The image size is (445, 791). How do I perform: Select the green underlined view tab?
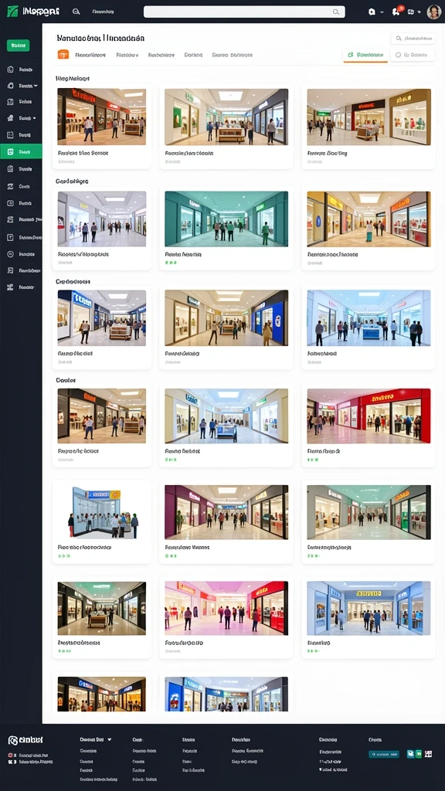tap(365, 55)
